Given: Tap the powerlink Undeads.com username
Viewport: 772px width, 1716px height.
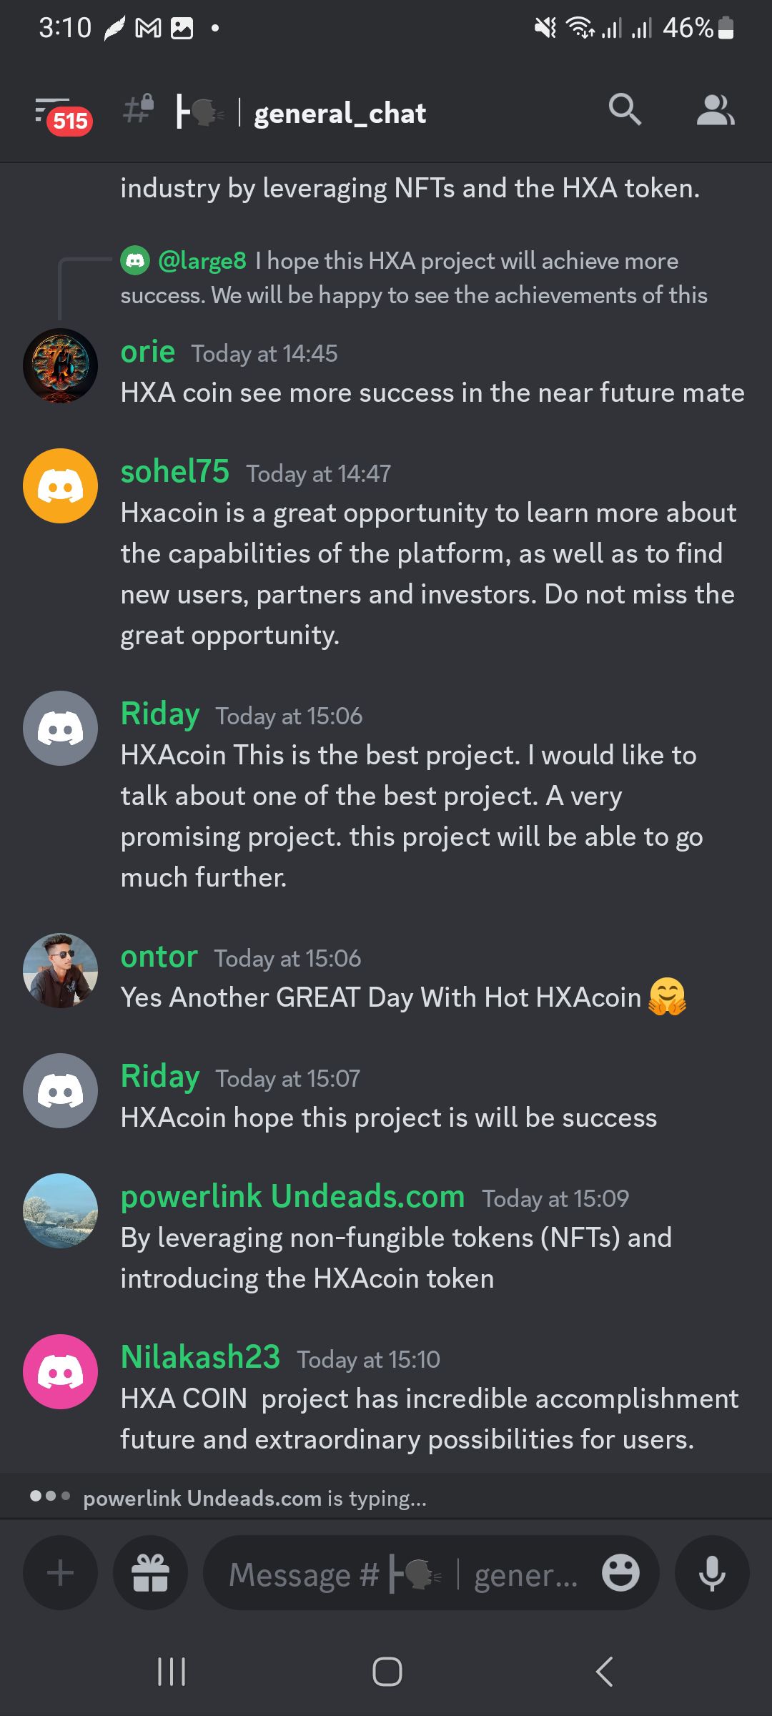Looking at the screenshot, I should [x=293, y=1196].
